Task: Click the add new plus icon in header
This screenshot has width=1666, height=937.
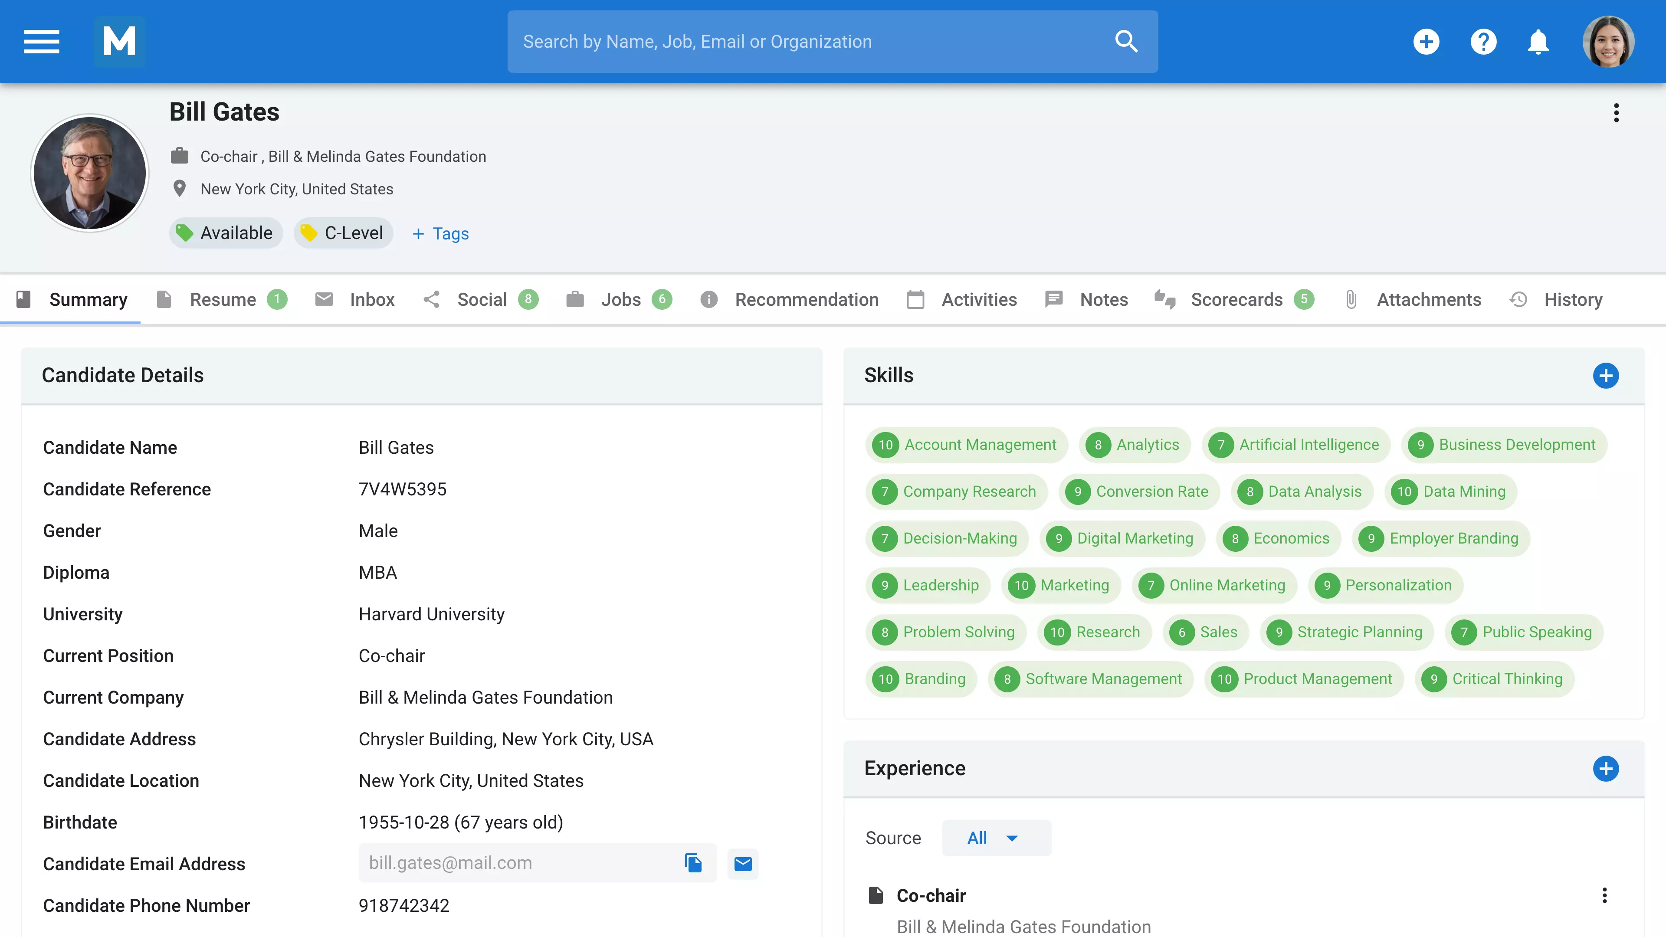Action: (x=1426, y=42)
